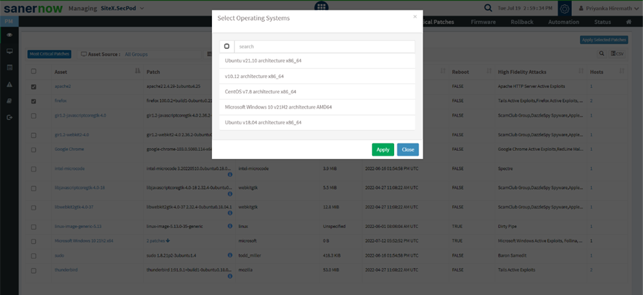Click the Baron Samedit attack cell

point(510,255)
